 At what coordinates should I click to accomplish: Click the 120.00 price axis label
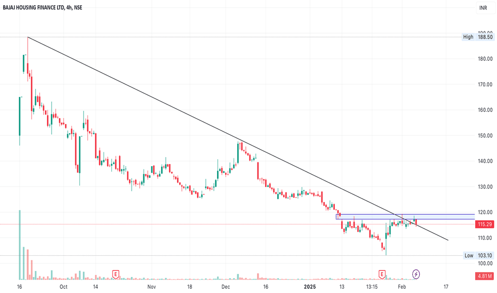coord(485,212)
